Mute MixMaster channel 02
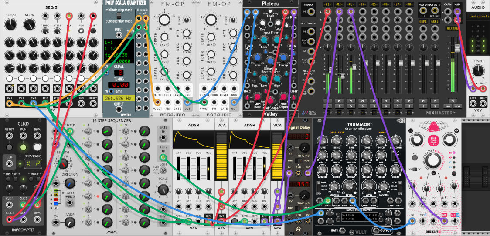This screenshot has height=236, width=490. click(339, 100)
